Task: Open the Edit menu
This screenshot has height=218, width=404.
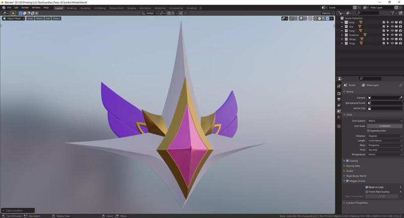Action: coord(16,8)
